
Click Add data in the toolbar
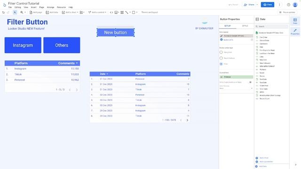point(52,12)
